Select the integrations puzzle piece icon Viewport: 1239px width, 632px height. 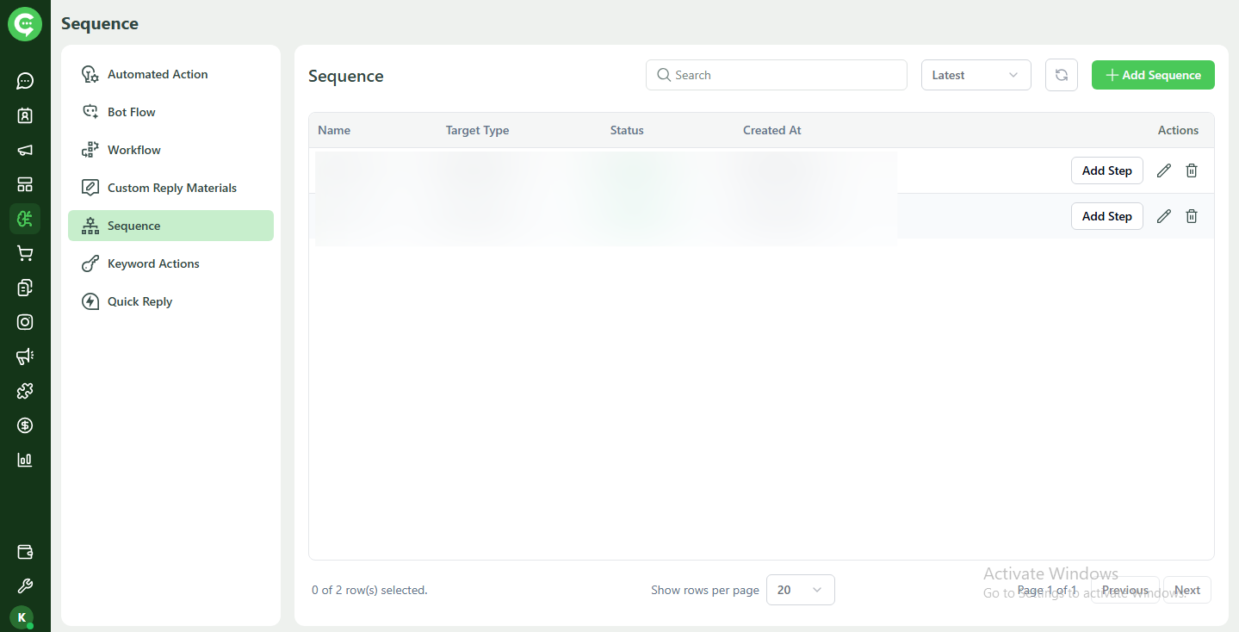click(25, 390)
